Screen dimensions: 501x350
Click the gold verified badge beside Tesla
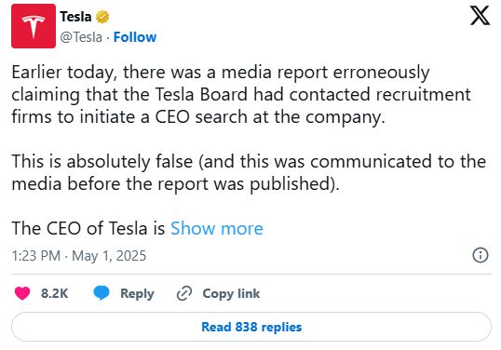pyautogui.click(x=102, y=17)
